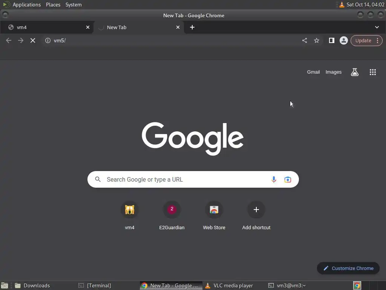
Task: Click the Search Google or type a URL box
Action: click(193, 179)
